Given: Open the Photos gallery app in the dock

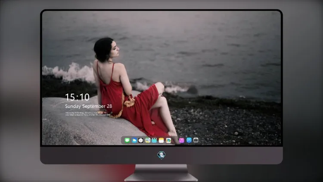Looking at the screenshot, I should 168,140.
